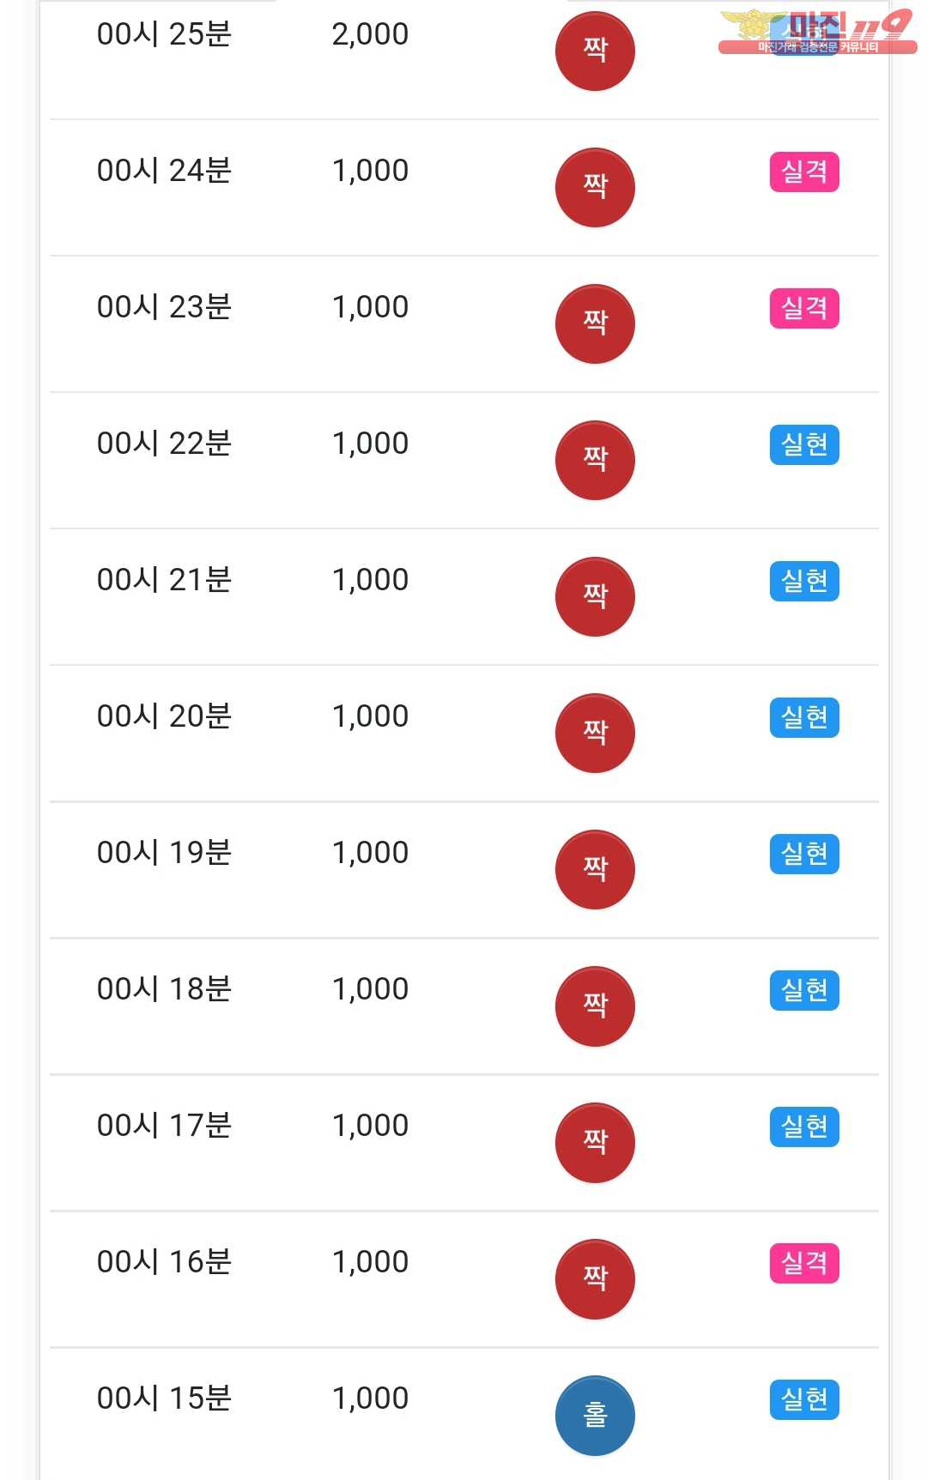Click the red 짝 circle at 00시 18분
The image size is (927, 1480).
[x=595, y=1006]
